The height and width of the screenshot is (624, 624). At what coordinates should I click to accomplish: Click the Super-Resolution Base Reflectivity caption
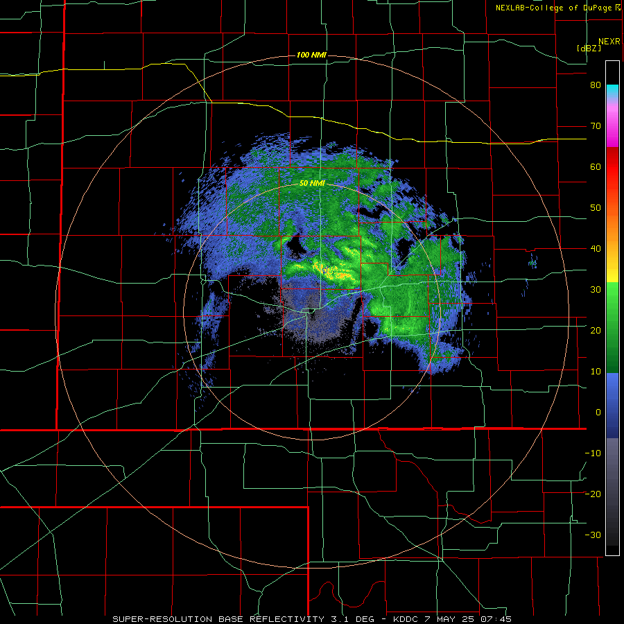(x=311, y=619)
